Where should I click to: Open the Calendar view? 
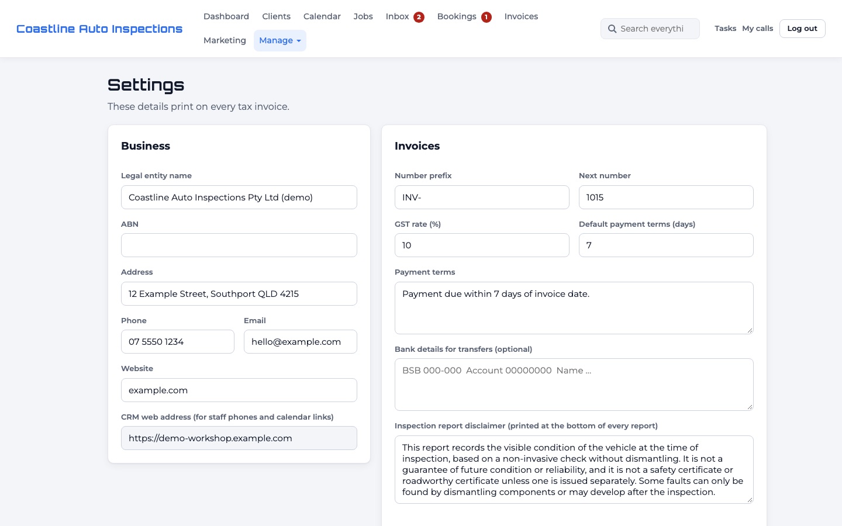pos(322,16)
